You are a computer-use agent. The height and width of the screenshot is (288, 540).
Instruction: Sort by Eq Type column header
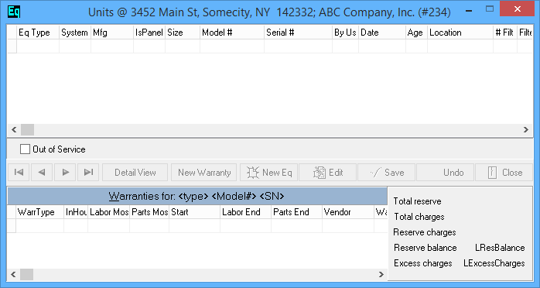coord(38,33)
